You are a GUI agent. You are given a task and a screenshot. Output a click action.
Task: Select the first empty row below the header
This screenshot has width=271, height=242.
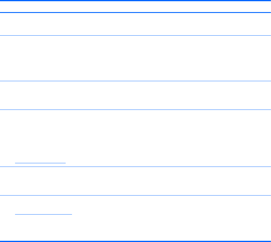pos(135,24)
